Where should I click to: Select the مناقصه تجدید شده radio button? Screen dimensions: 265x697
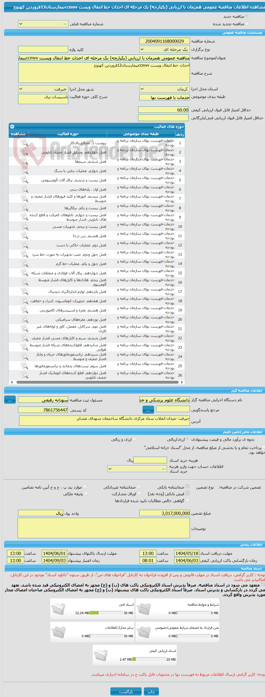(247, 24)
